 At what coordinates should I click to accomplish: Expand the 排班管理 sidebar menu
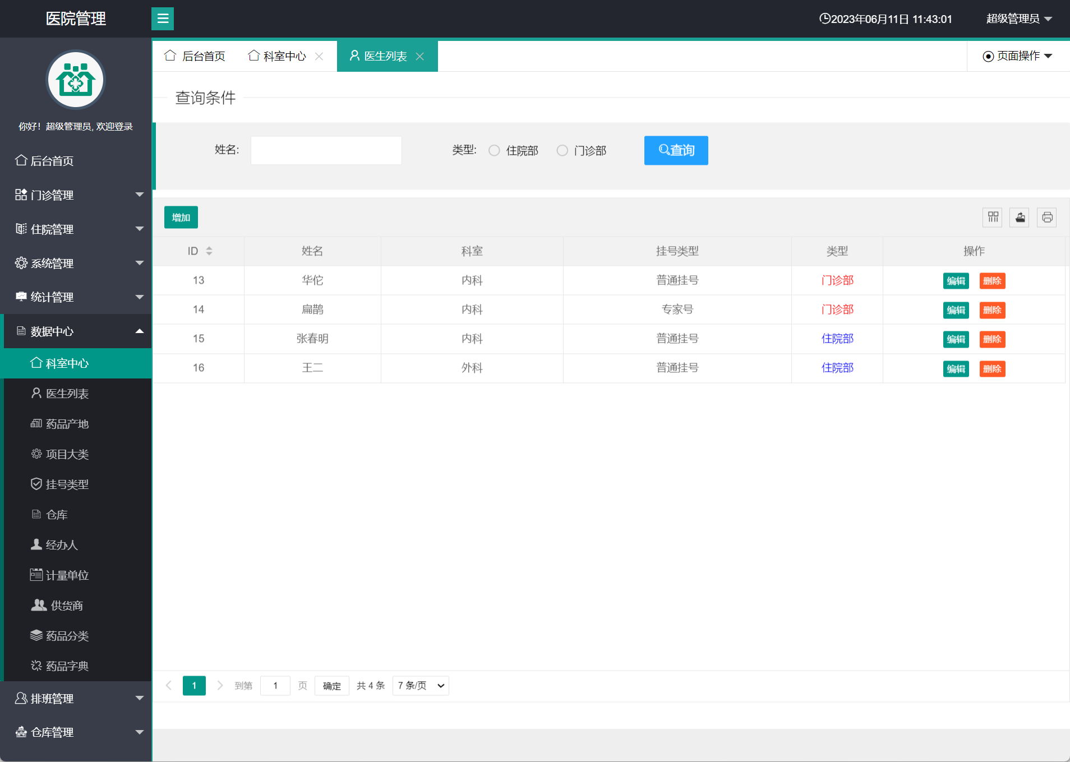76,698
